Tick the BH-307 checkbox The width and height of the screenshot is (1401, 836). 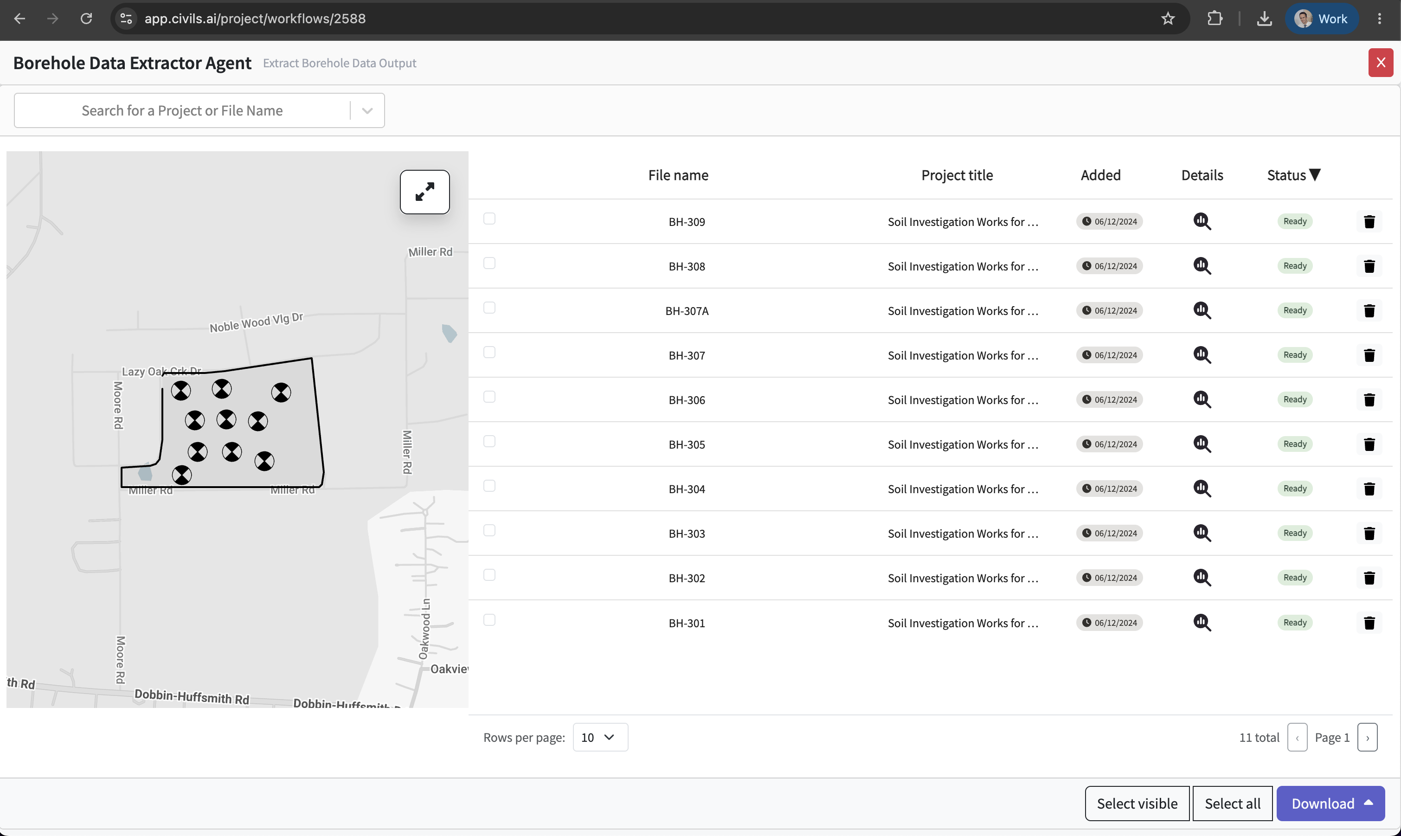(x=489, y=352)
